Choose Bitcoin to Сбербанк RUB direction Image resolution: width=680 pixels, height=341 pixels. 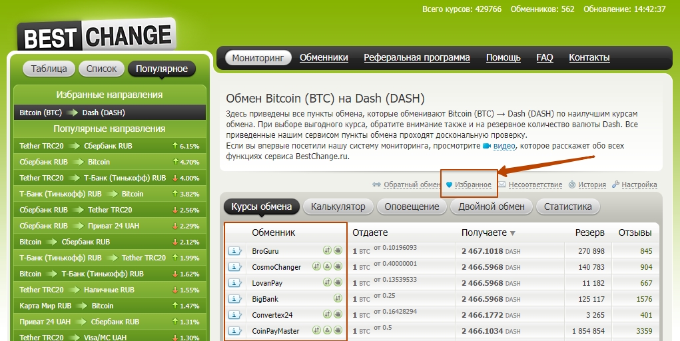point(110,242)
